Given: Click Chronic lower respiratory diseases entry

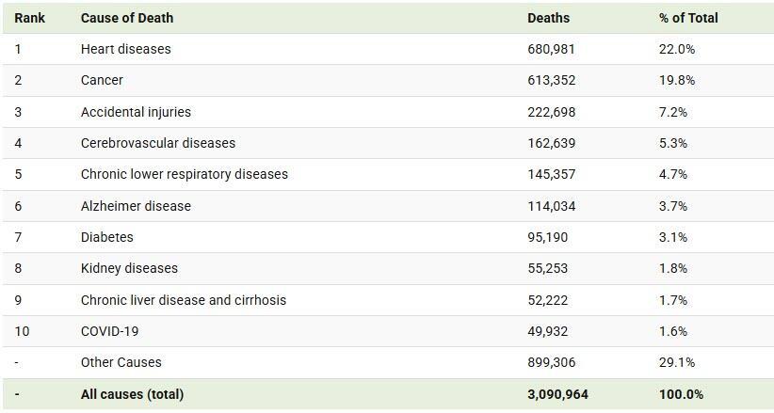Looking at the screenshot, I should 185,174.
